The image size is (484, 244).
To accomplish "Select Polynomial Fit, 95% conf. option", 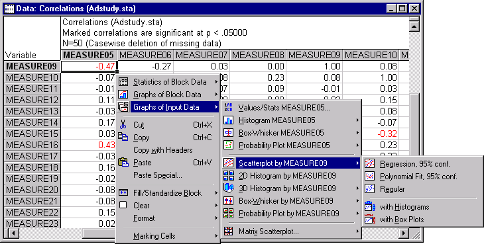I will (418, 177).
